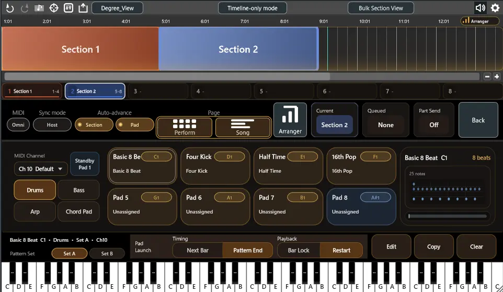Click the Copy button
Screen dimensions: 503x292
click(x=433, y=246)
